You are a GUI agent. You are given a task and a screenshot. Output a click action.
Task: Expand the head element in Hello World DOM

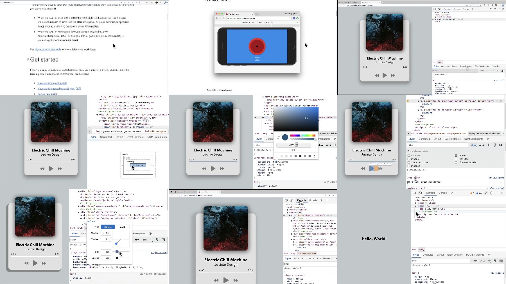(x=416, y=203)
